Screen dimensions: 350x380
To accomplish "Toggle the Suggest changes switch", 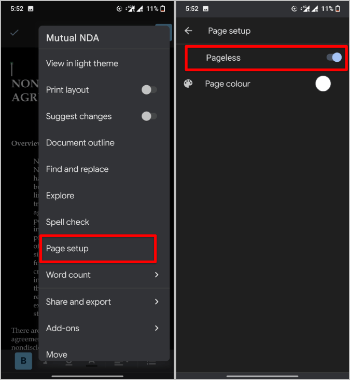I will [x=149, y=116].
